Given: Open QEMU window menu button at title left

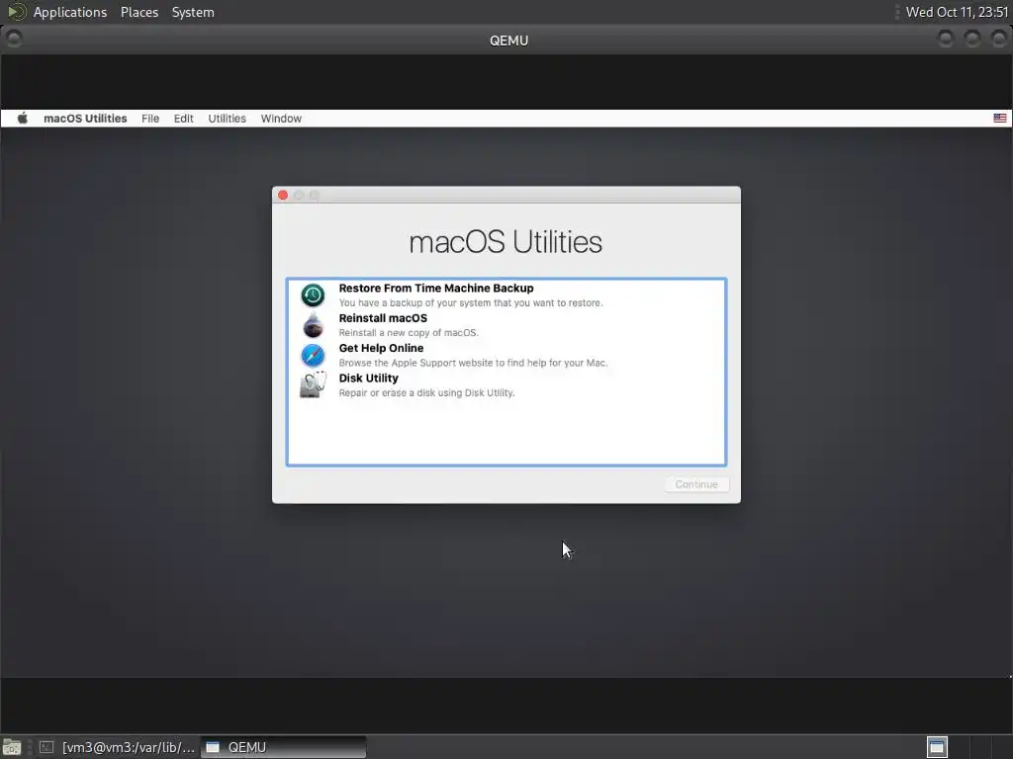Looking at the screenshot, I should pyautogui.click(x=14, y=40).
